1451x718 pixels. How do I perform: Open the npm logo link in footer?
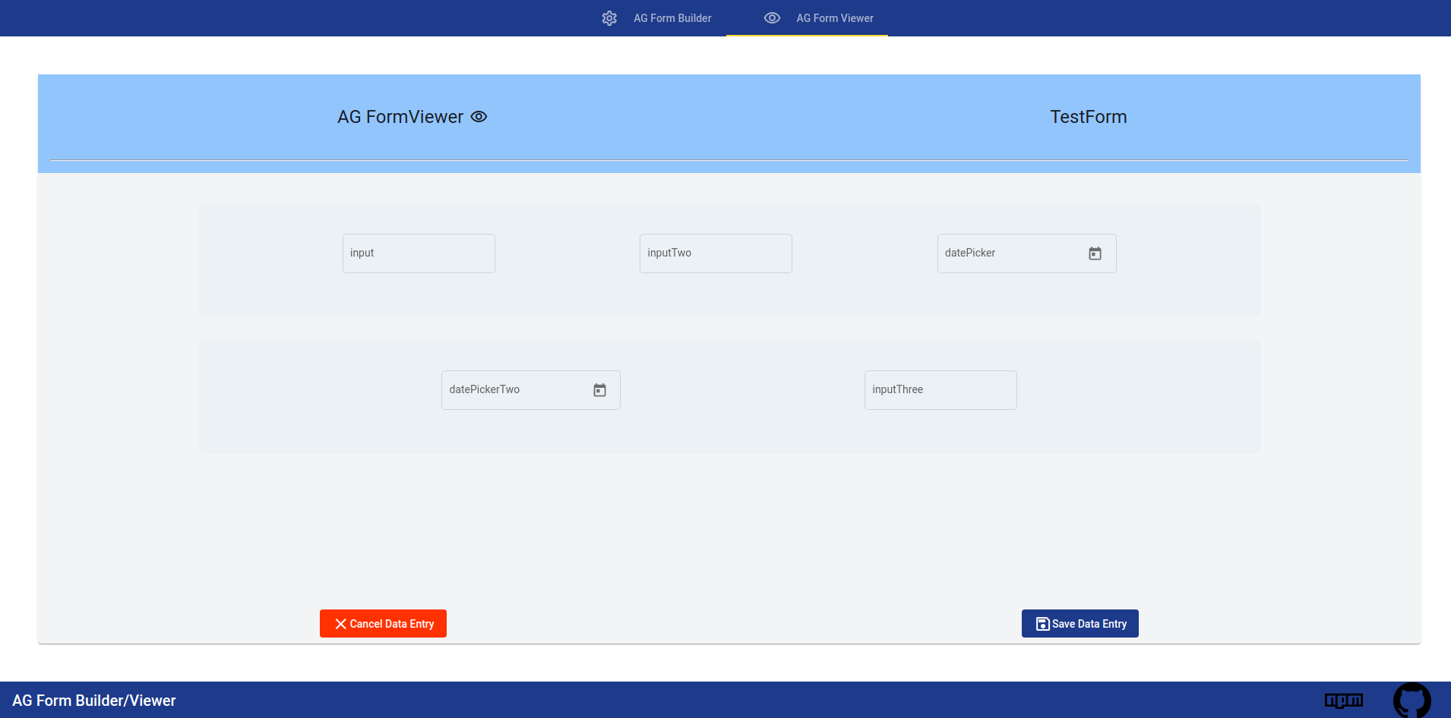coord(1344,701)
